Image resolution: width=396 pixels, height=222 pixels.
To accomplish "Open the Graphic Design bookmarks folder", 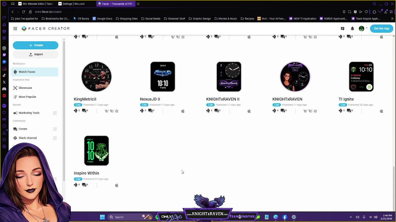I will pos(200,18).
